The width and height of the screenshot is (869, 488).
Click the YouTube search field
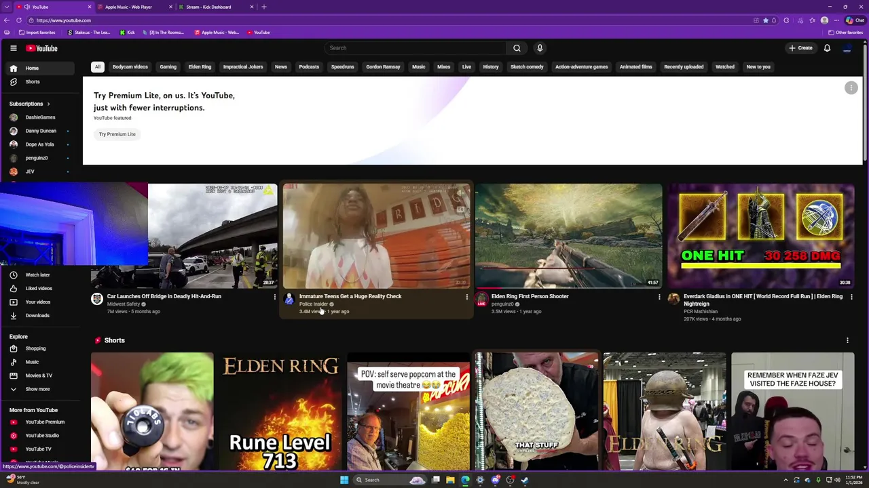click(415, 48)
